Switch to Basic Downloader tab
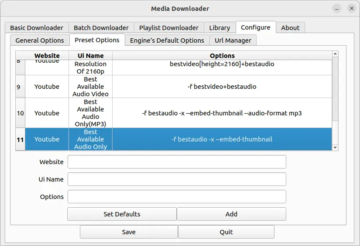This screenshot has width=360, height=246. tap(37, 27)
